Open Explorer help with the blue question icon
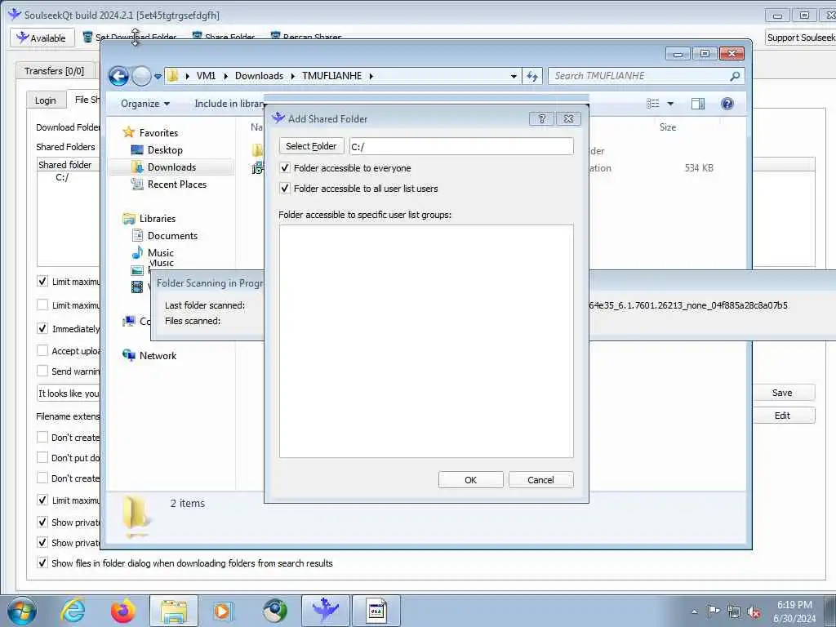This screenshot has height=627, width=836. pos(727,104)
